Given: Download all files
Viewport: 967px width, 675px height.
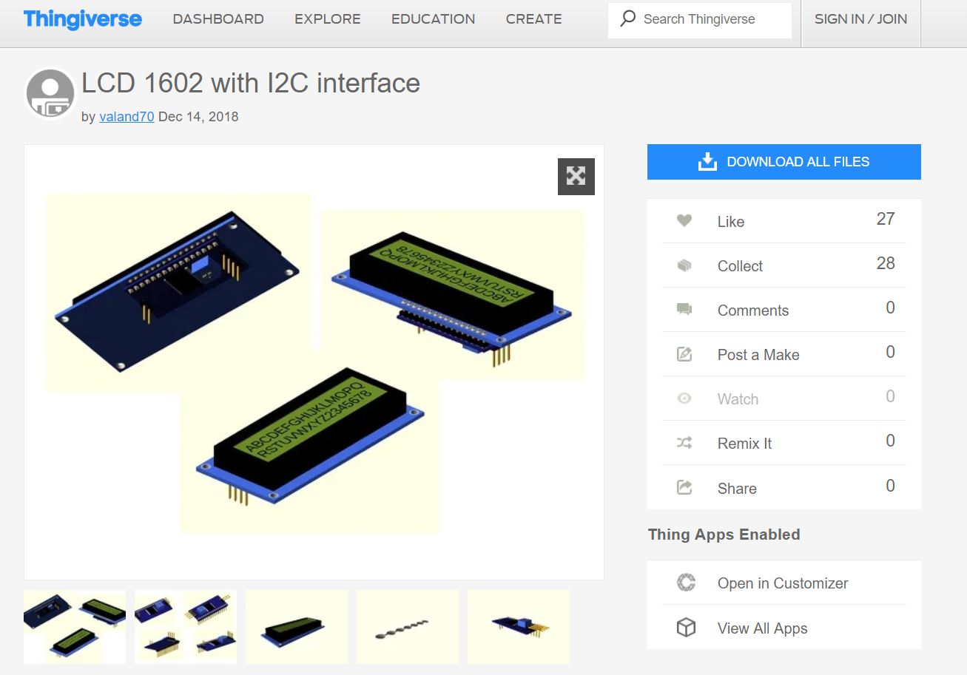Looking at the screenshot, I should click(784, 162).
